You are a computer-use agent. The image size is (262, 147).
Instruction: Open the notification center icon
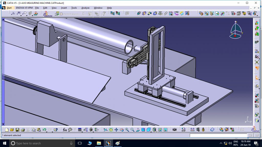tap(256, 143)
